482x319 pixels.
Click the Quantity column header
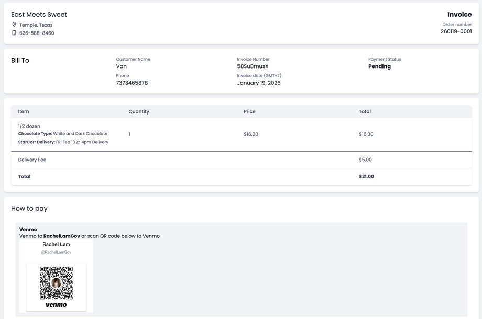[x=139, y=111]
